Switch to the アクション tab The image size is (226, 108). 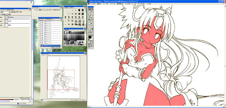coord(49,19)
